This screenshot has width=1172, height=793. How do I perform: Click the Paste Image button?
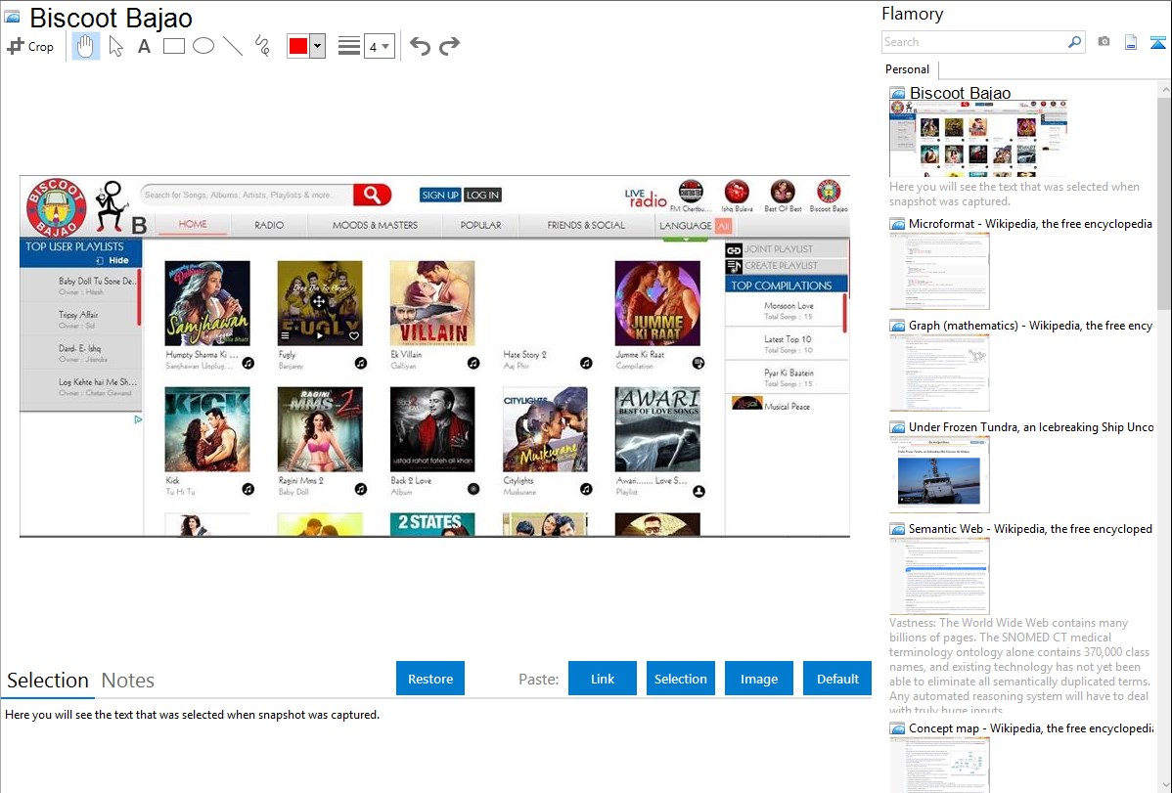point(758,679)
